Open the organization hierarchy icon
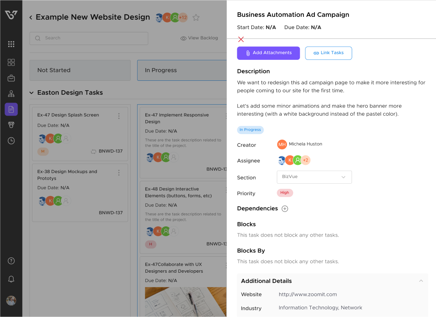Image resolution: width=436 pixels, height=317 pixels. click(11, 94)
